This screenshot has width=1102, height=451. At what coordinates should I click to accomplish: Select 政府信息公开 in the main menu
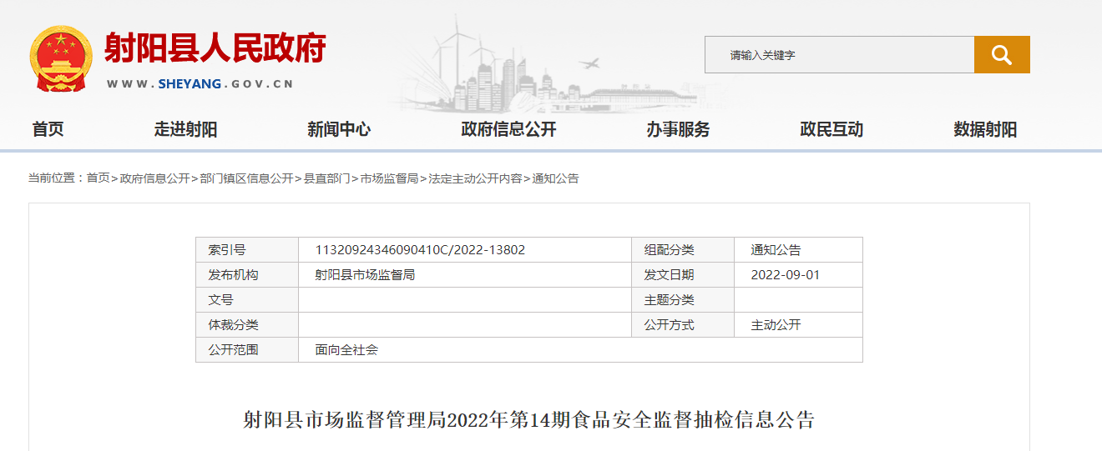(508, 129)
